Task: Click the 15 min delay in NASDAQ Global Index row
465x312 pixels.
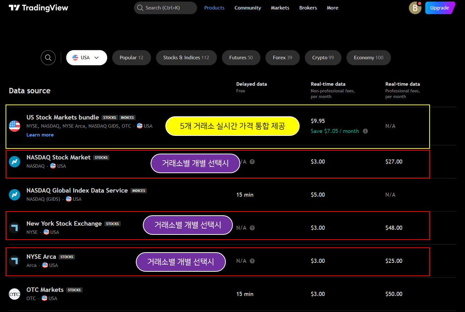Action: (245, 195)
